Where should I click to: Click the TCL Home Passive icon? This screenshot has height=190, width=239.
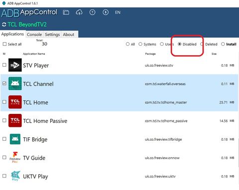15,120
